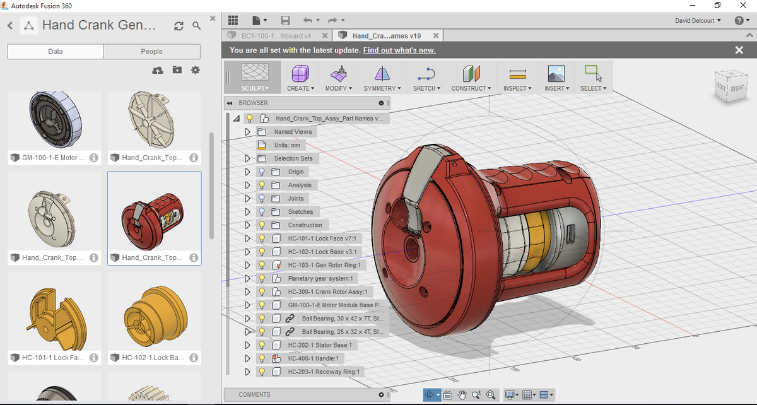Expand the Origin folder in the browser

tap(247, 171)
